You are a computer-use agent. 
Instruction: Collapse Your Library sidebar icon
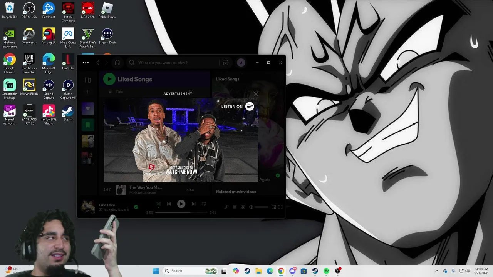88,80
